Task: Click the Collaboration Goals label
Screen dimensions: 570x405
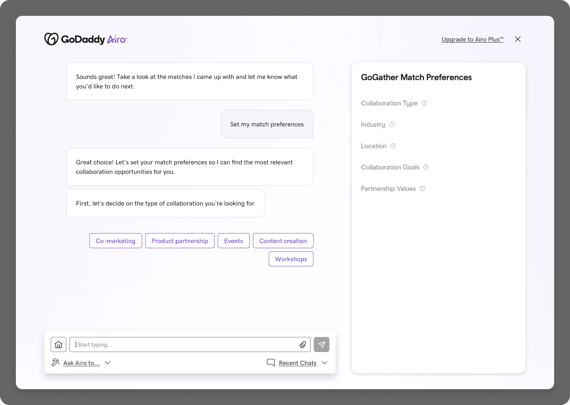Action: (x=390, y=167)
